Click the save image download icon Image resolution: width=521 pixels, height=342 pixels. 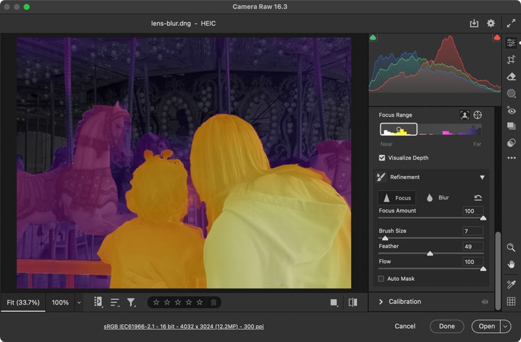474,23
